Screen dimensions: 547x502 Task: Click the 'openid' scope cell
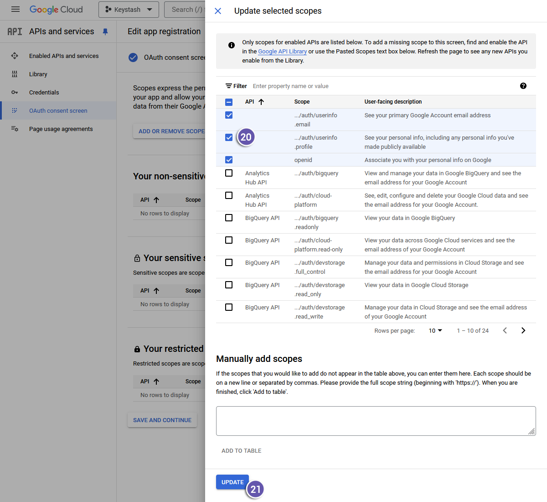pos(303,160)
